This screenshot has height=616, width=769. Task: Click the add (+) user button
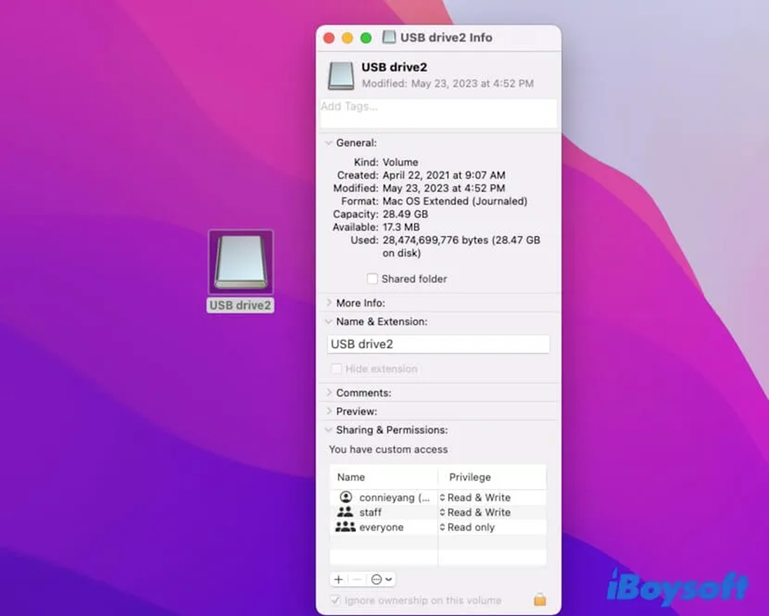[x=338, y=579]
